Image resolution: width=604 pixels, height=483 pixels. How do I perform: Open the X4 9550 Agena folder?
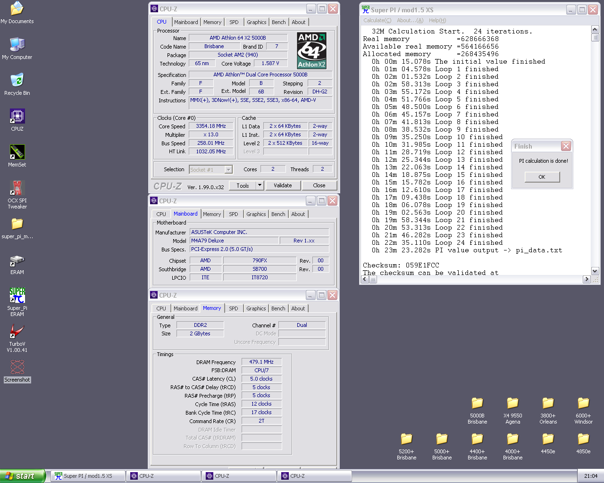[x=512, y=410]
